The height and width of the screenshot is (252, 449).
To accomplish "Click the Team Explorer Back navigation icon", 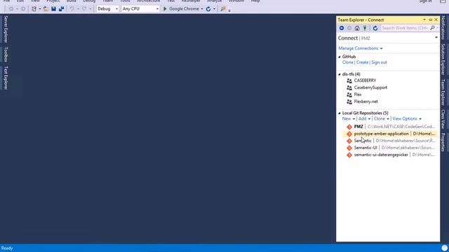I will pyautogui.click(x=342, y=28).
